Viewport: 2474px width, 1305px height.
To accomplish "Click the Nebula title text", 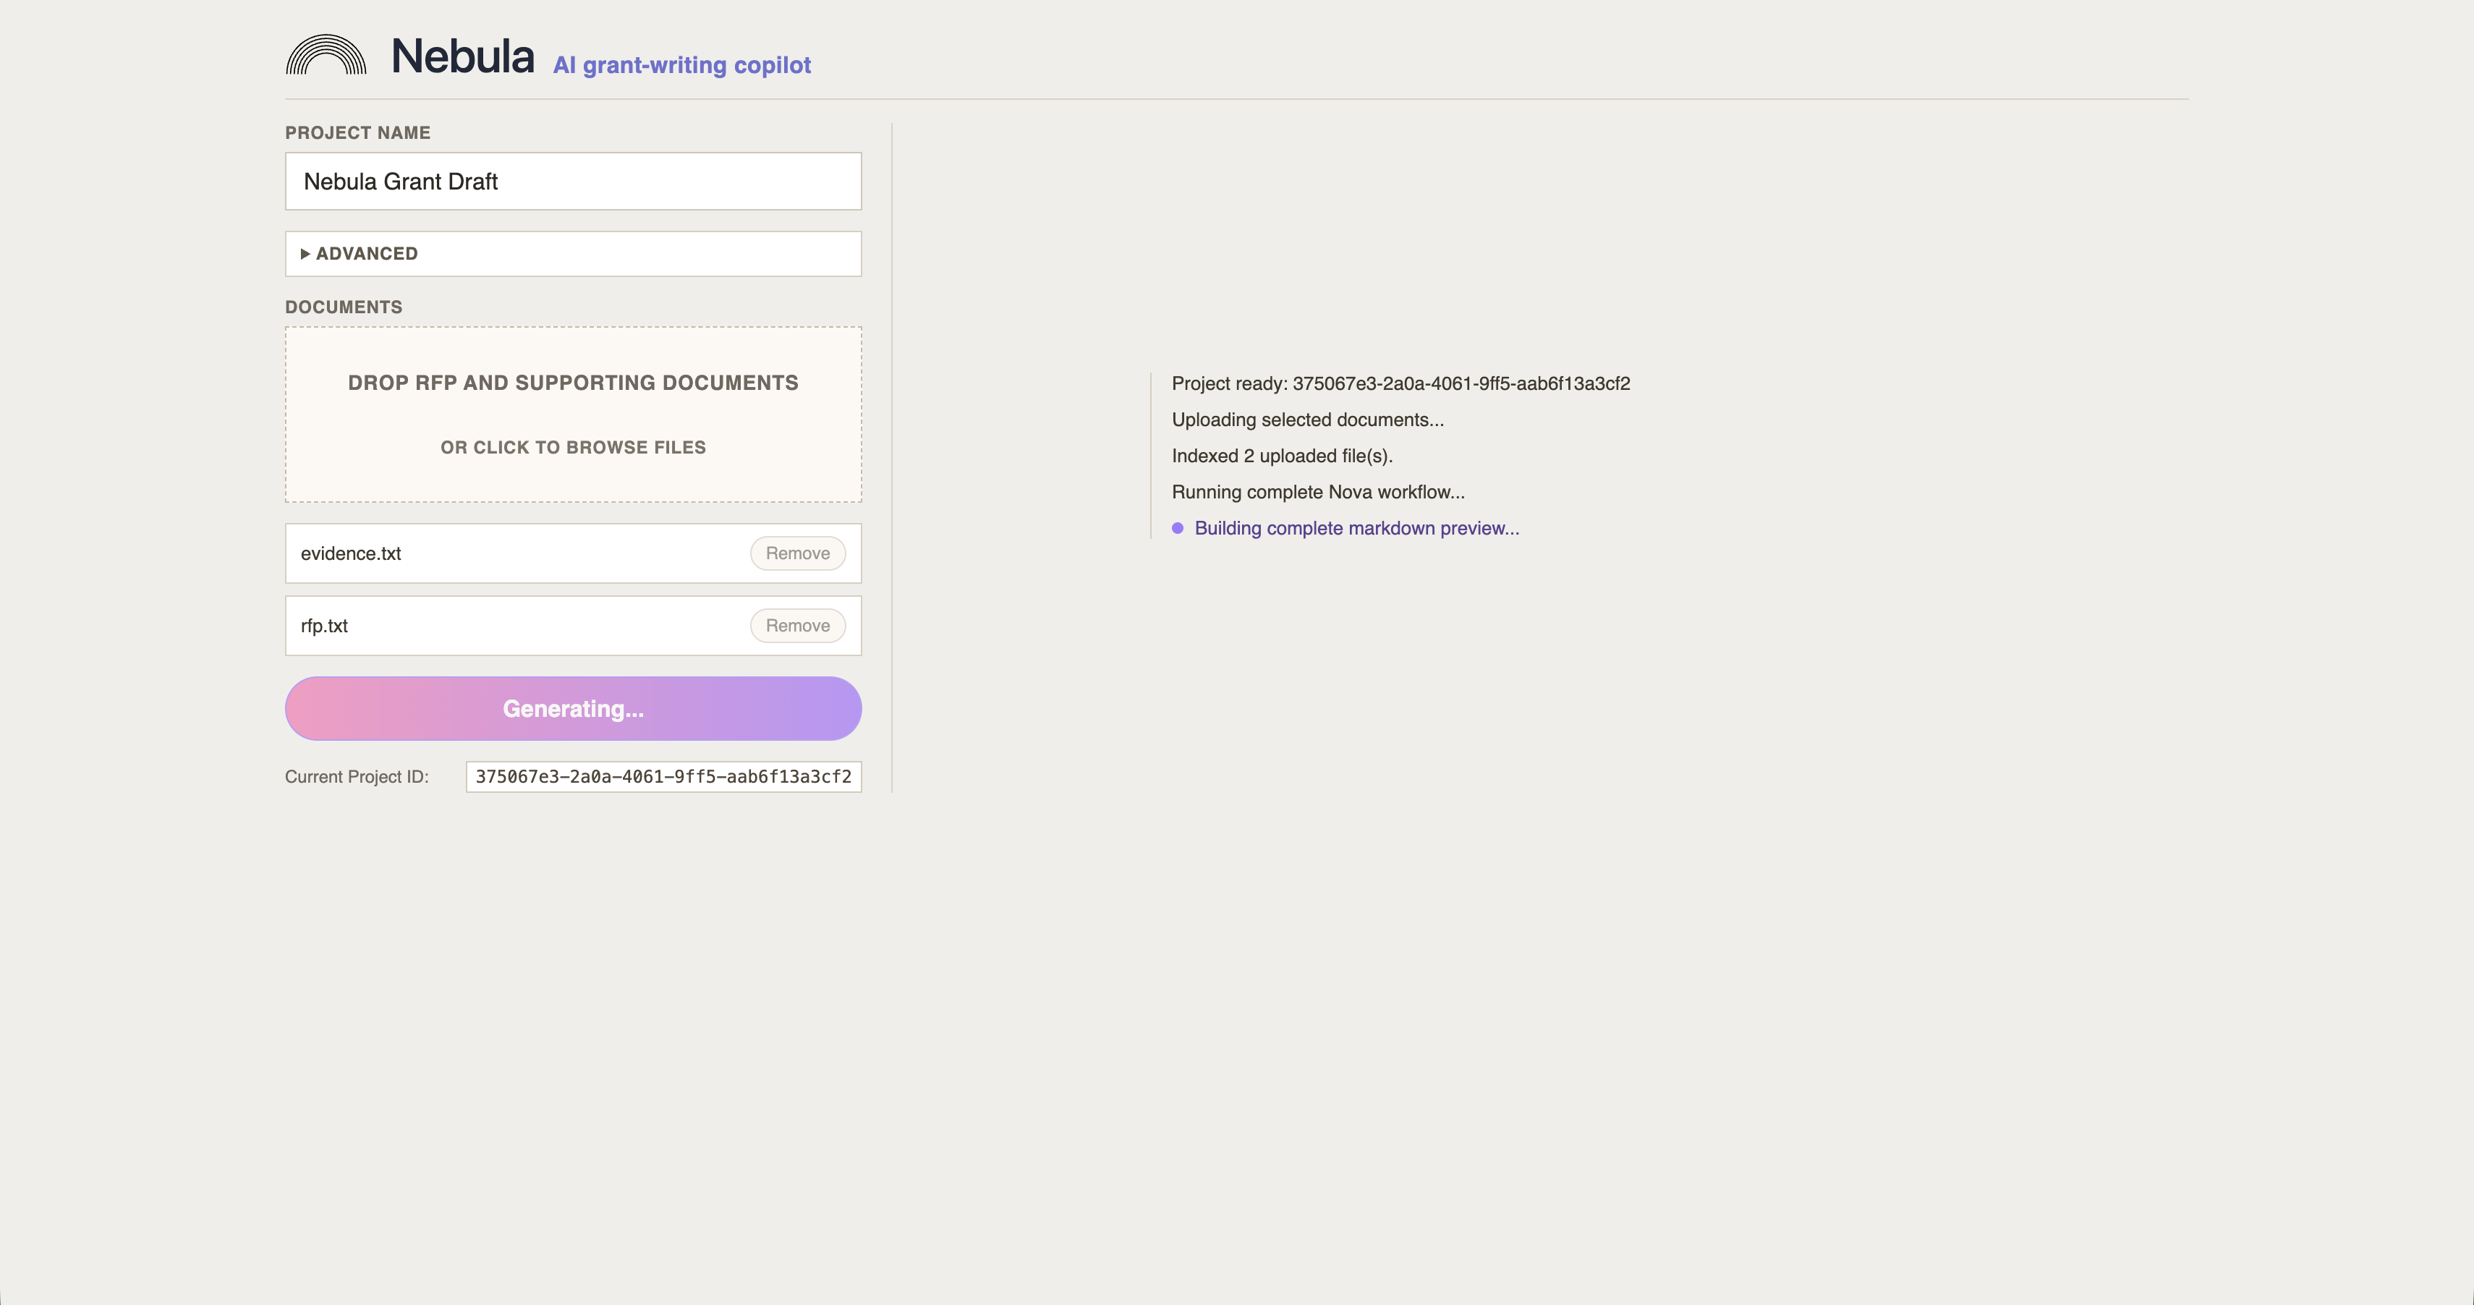I will tap(462, 56).
